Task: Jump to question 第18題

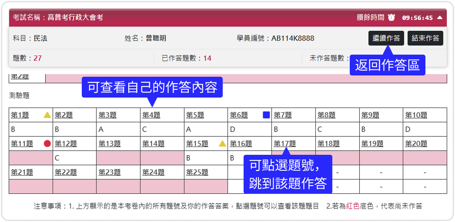Action: point(328,144)
